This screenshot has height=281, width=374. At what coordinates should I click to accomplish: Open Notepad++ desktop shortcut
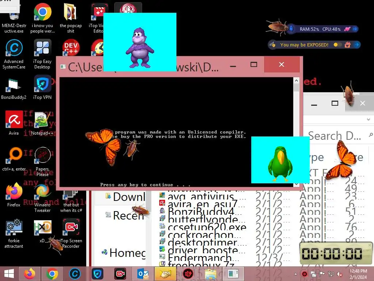[x=42, y=123]
